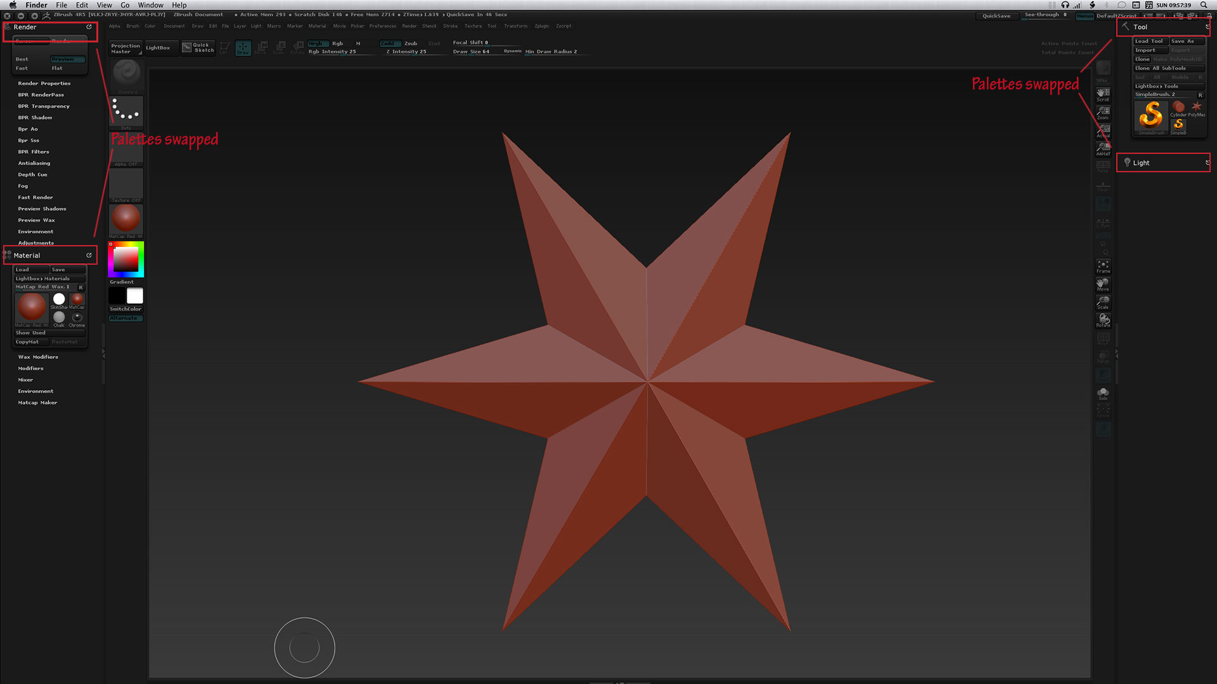This screenshot has width=1217, height=684.
Task: Toggle Alternate color button
Action: (x=126, y=318)
